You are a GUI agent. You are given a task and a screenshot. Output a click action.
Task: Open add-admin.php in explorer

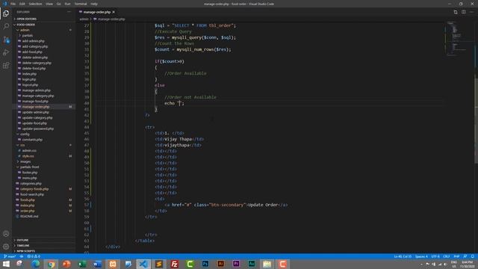coord(33,41)
